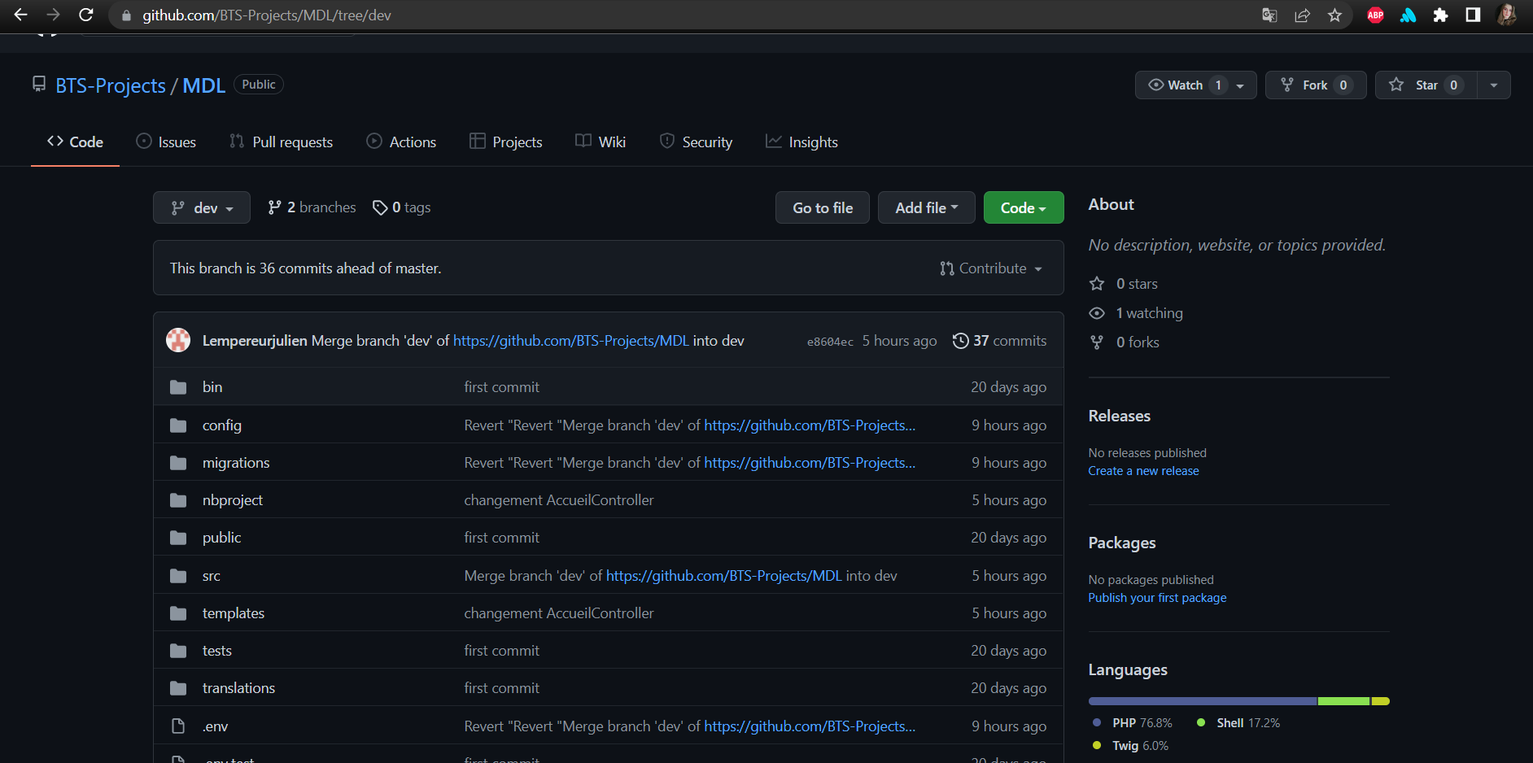Click the user profile avatar in browser
The image size is (1533, 763).
click(1506, 15)
